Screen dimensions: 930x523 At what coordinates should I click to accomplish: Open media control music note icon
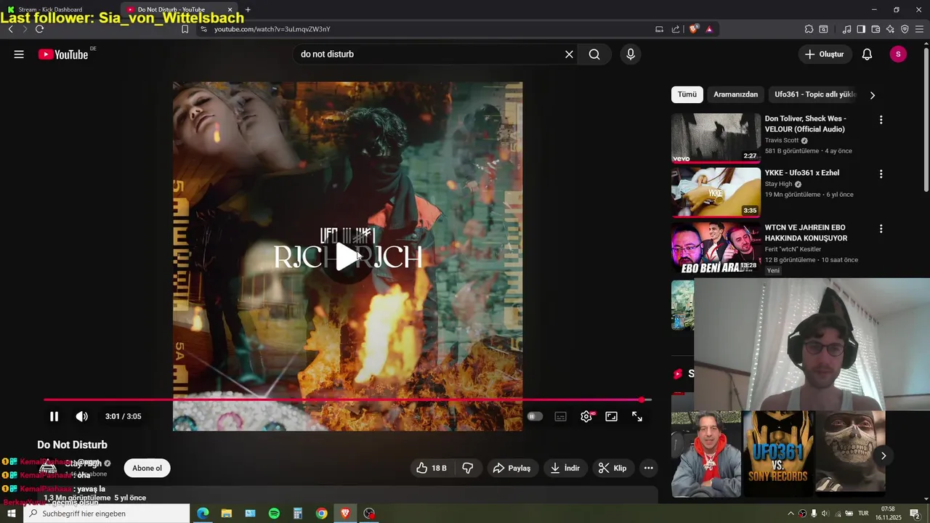coord(846,29)
